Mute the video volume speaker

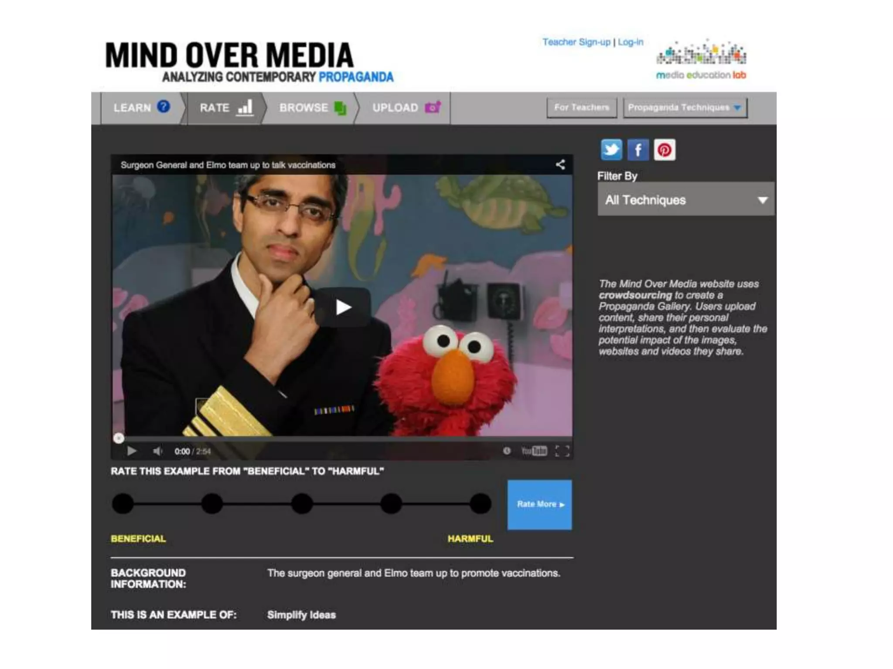coord(157,451)
